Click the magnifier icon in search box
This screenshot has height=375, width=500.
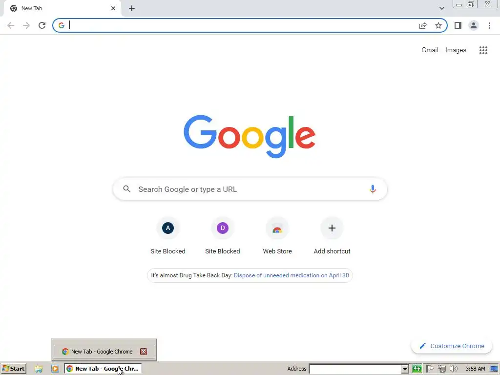coord(127,189)
